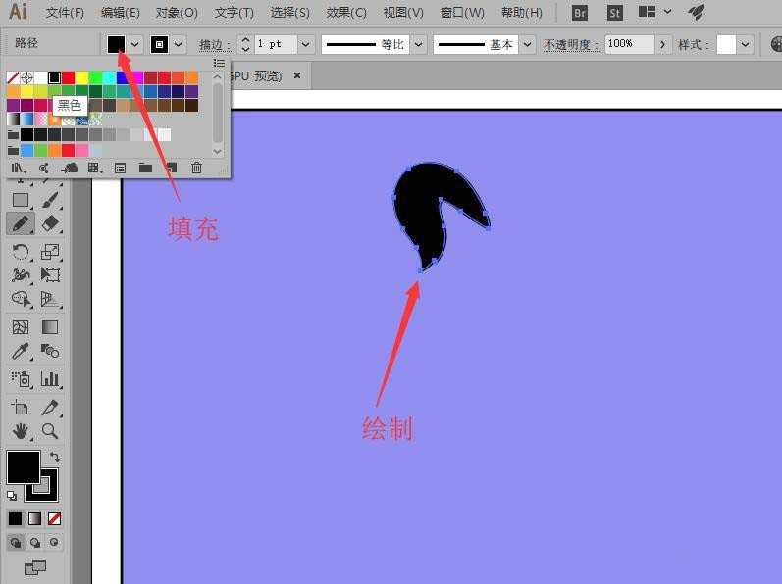
Task: Pick the red swatch in top row
Action: tap(69, 77)
